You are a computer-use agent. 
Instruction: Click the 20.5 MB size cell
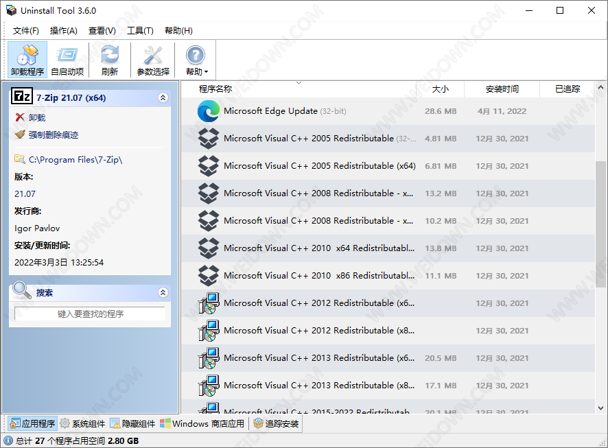[x=441, y=358]
